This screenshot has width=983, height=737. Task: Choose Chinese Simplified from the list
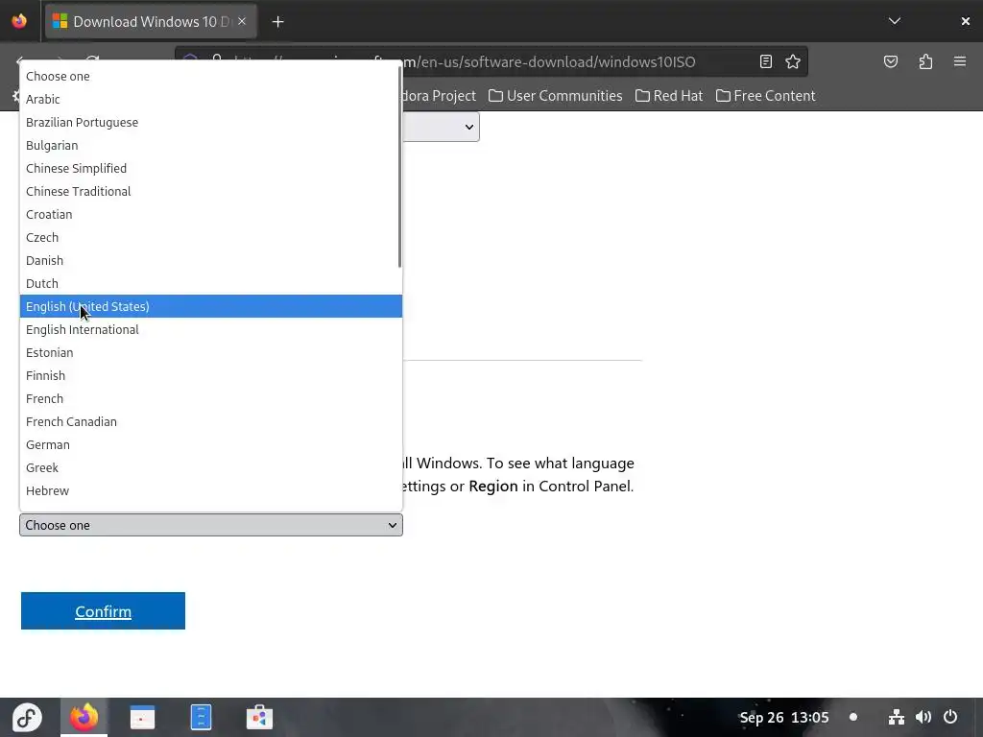click(210, 169)
